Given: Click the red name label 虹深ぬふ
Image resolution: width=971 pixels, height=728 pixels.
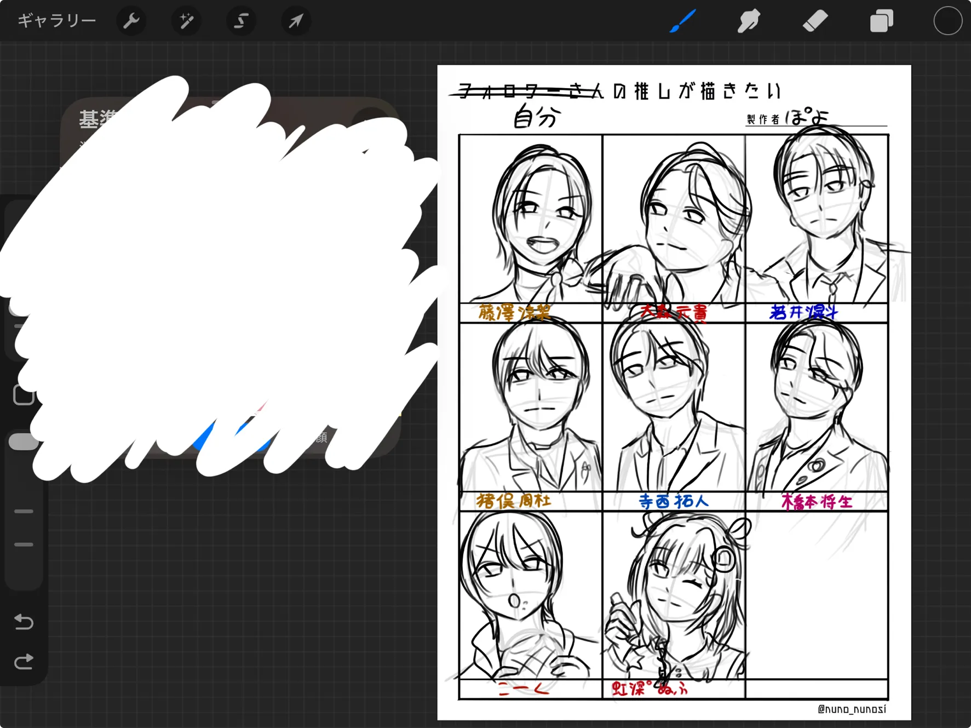Looking at the screenshot, I should 650,689.
